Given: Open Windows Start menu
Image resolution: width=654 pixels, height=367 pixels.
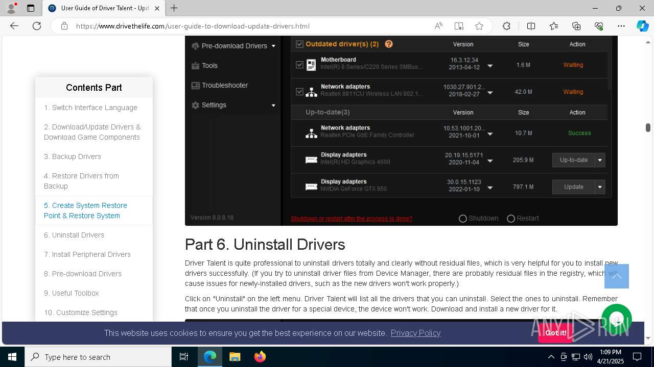Looking at the screenshot, I should 12,357.
